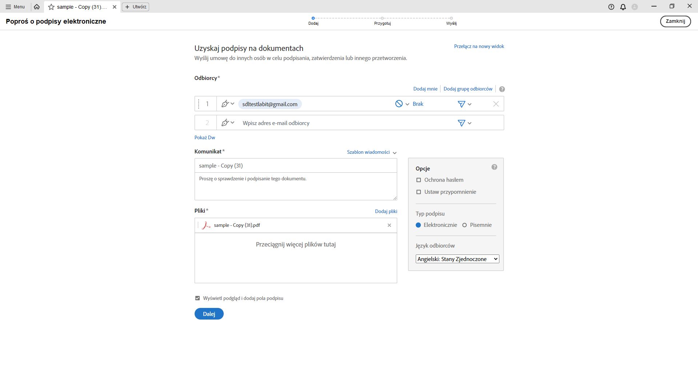Remove recipient sdltestlabit@gmail.com with the X
698x369 pixels.
496,104
